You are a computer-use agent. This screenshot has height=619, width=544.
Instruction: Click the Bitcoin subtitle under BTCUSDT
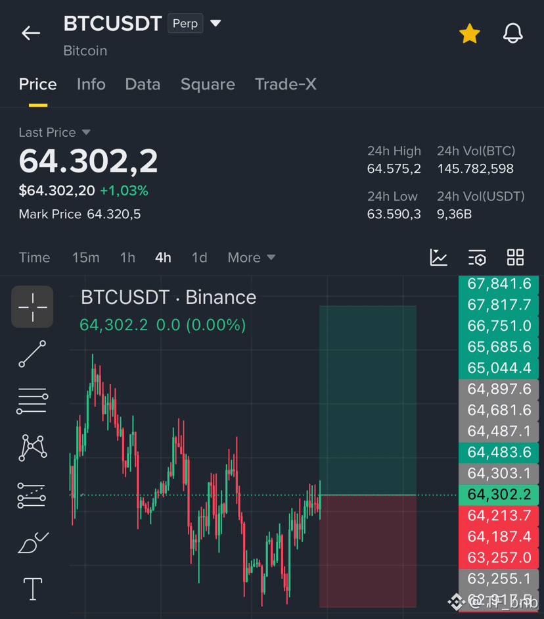click(85, 51)
